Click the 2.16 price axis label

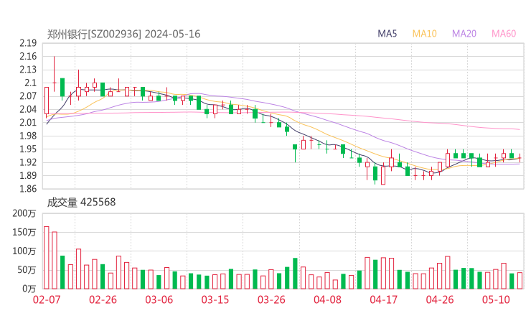pyautogui.click(x=28, y=56)
